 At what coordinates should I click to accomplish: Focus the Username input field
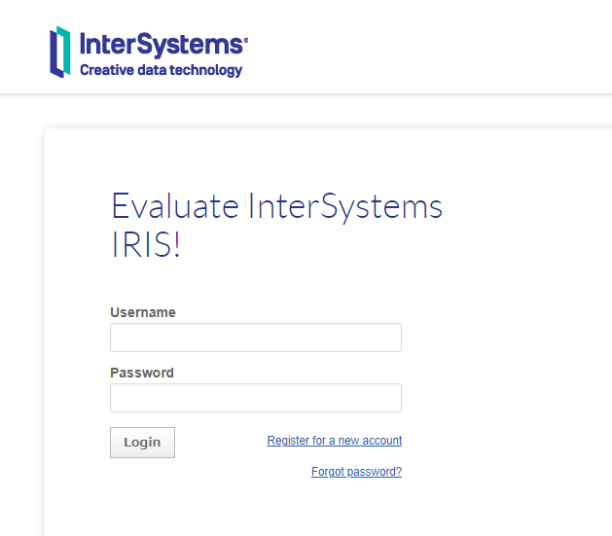[256, 338]
